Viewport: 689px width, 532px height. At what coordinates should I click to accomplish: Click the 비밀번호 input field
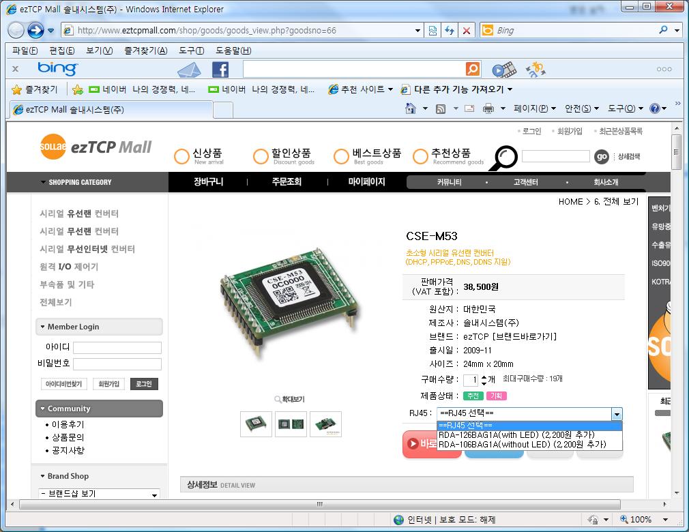point(117,364)
